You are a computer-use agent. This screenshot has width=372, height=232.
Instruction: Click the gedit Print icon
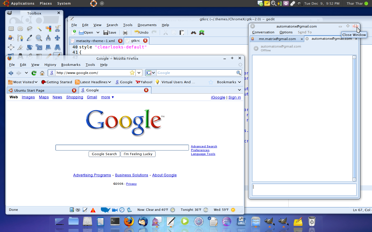tap(125, 32)
